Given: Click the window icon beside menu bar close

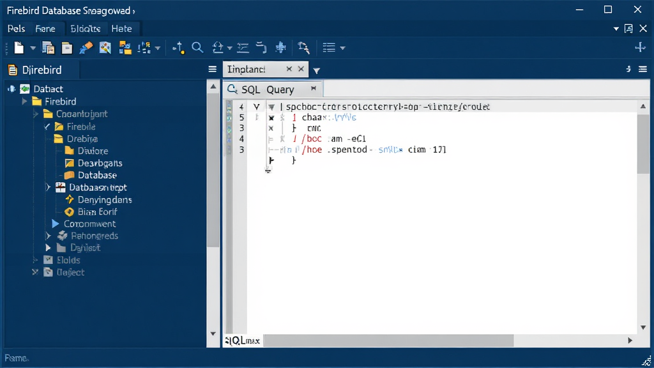Looking at the screenshot, I should 628,28.
